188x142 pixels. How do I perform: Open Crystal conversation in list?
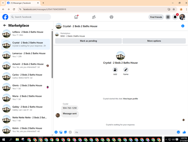[x=26, y=44]
